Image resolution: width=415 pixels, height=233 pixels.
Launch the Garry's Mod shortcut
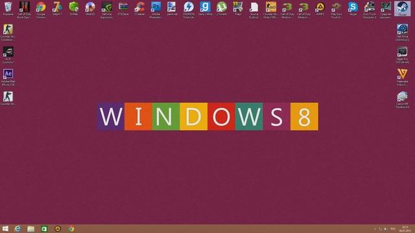tap(205, 8)
